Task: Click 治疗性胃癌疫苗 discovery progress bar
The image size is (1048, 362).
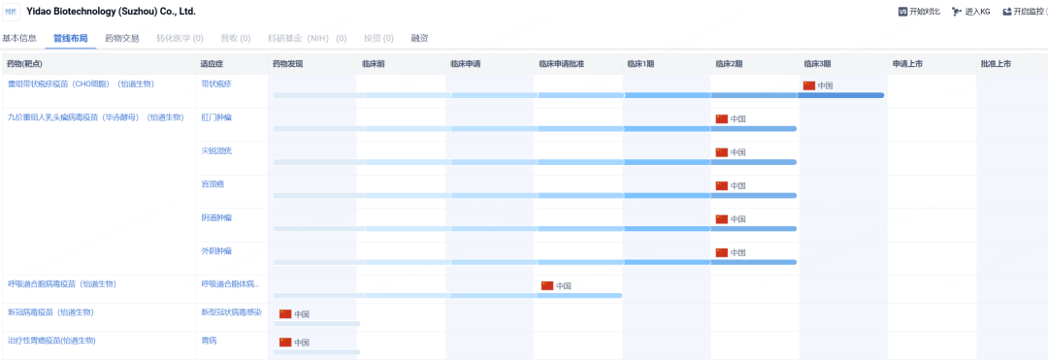Action: pos(316,351)
